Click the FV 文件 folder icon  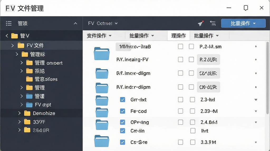tap(21, 45)
